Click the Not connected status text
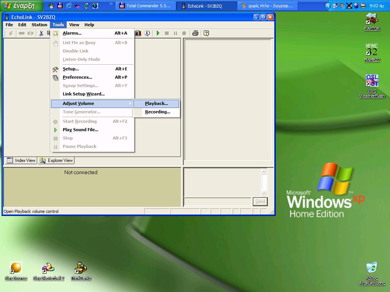The height and width of the screenshot is (292, 390). (81, 172)
